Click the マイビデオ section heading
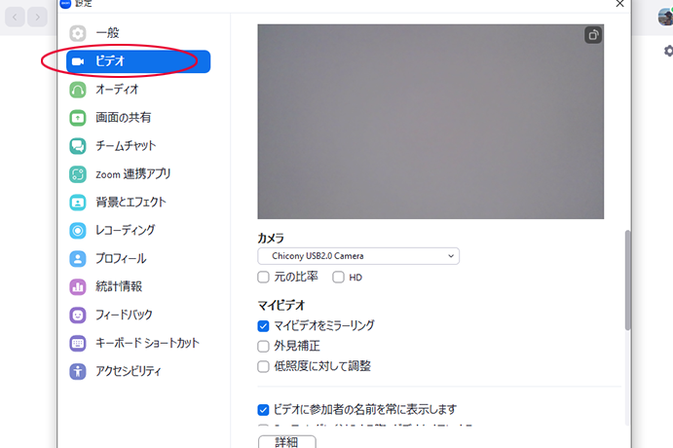 tap(281, 305)
